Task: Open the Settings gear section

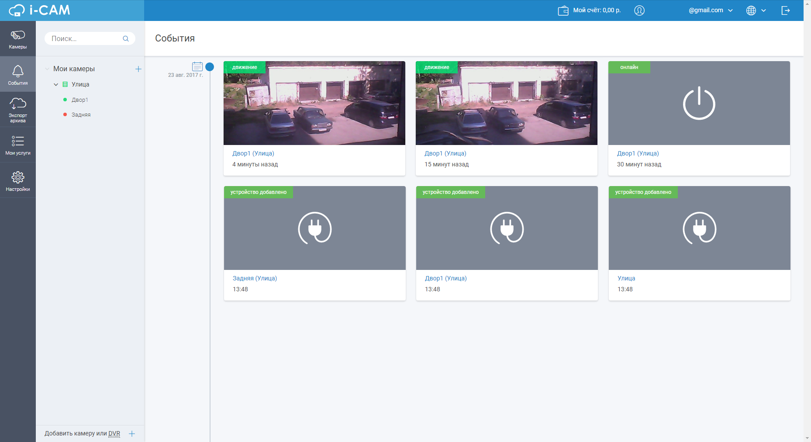Action: 18,180
